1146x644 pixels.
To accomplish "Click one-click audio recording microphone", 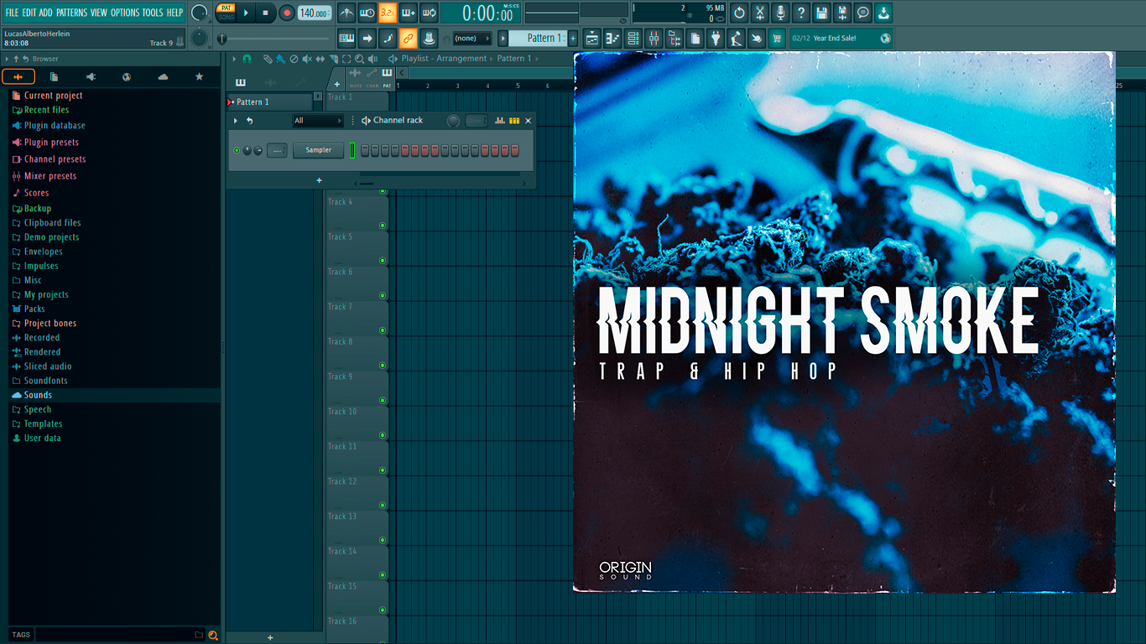I will [780, 13].
